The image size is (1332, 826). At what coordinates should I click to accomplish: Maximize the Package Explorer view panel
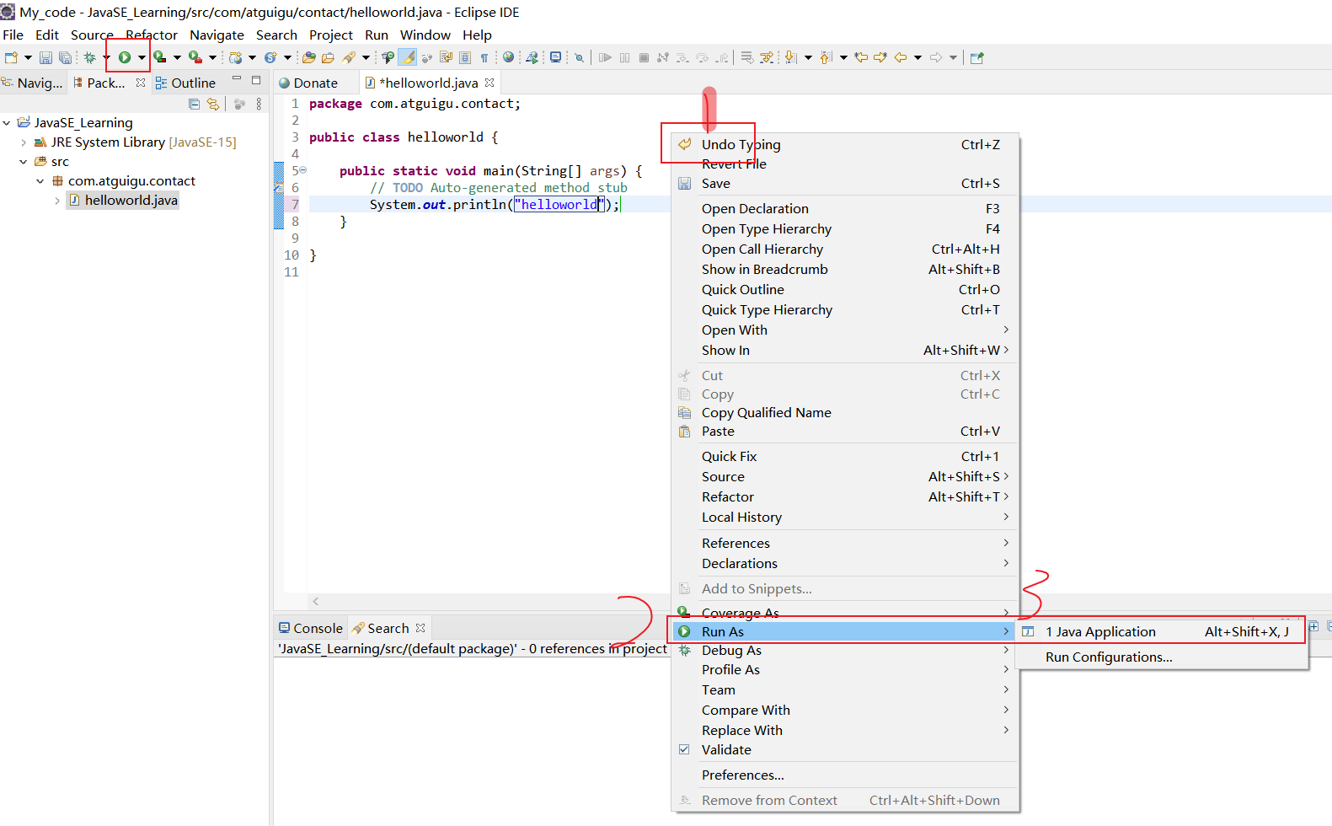(256, 80)
